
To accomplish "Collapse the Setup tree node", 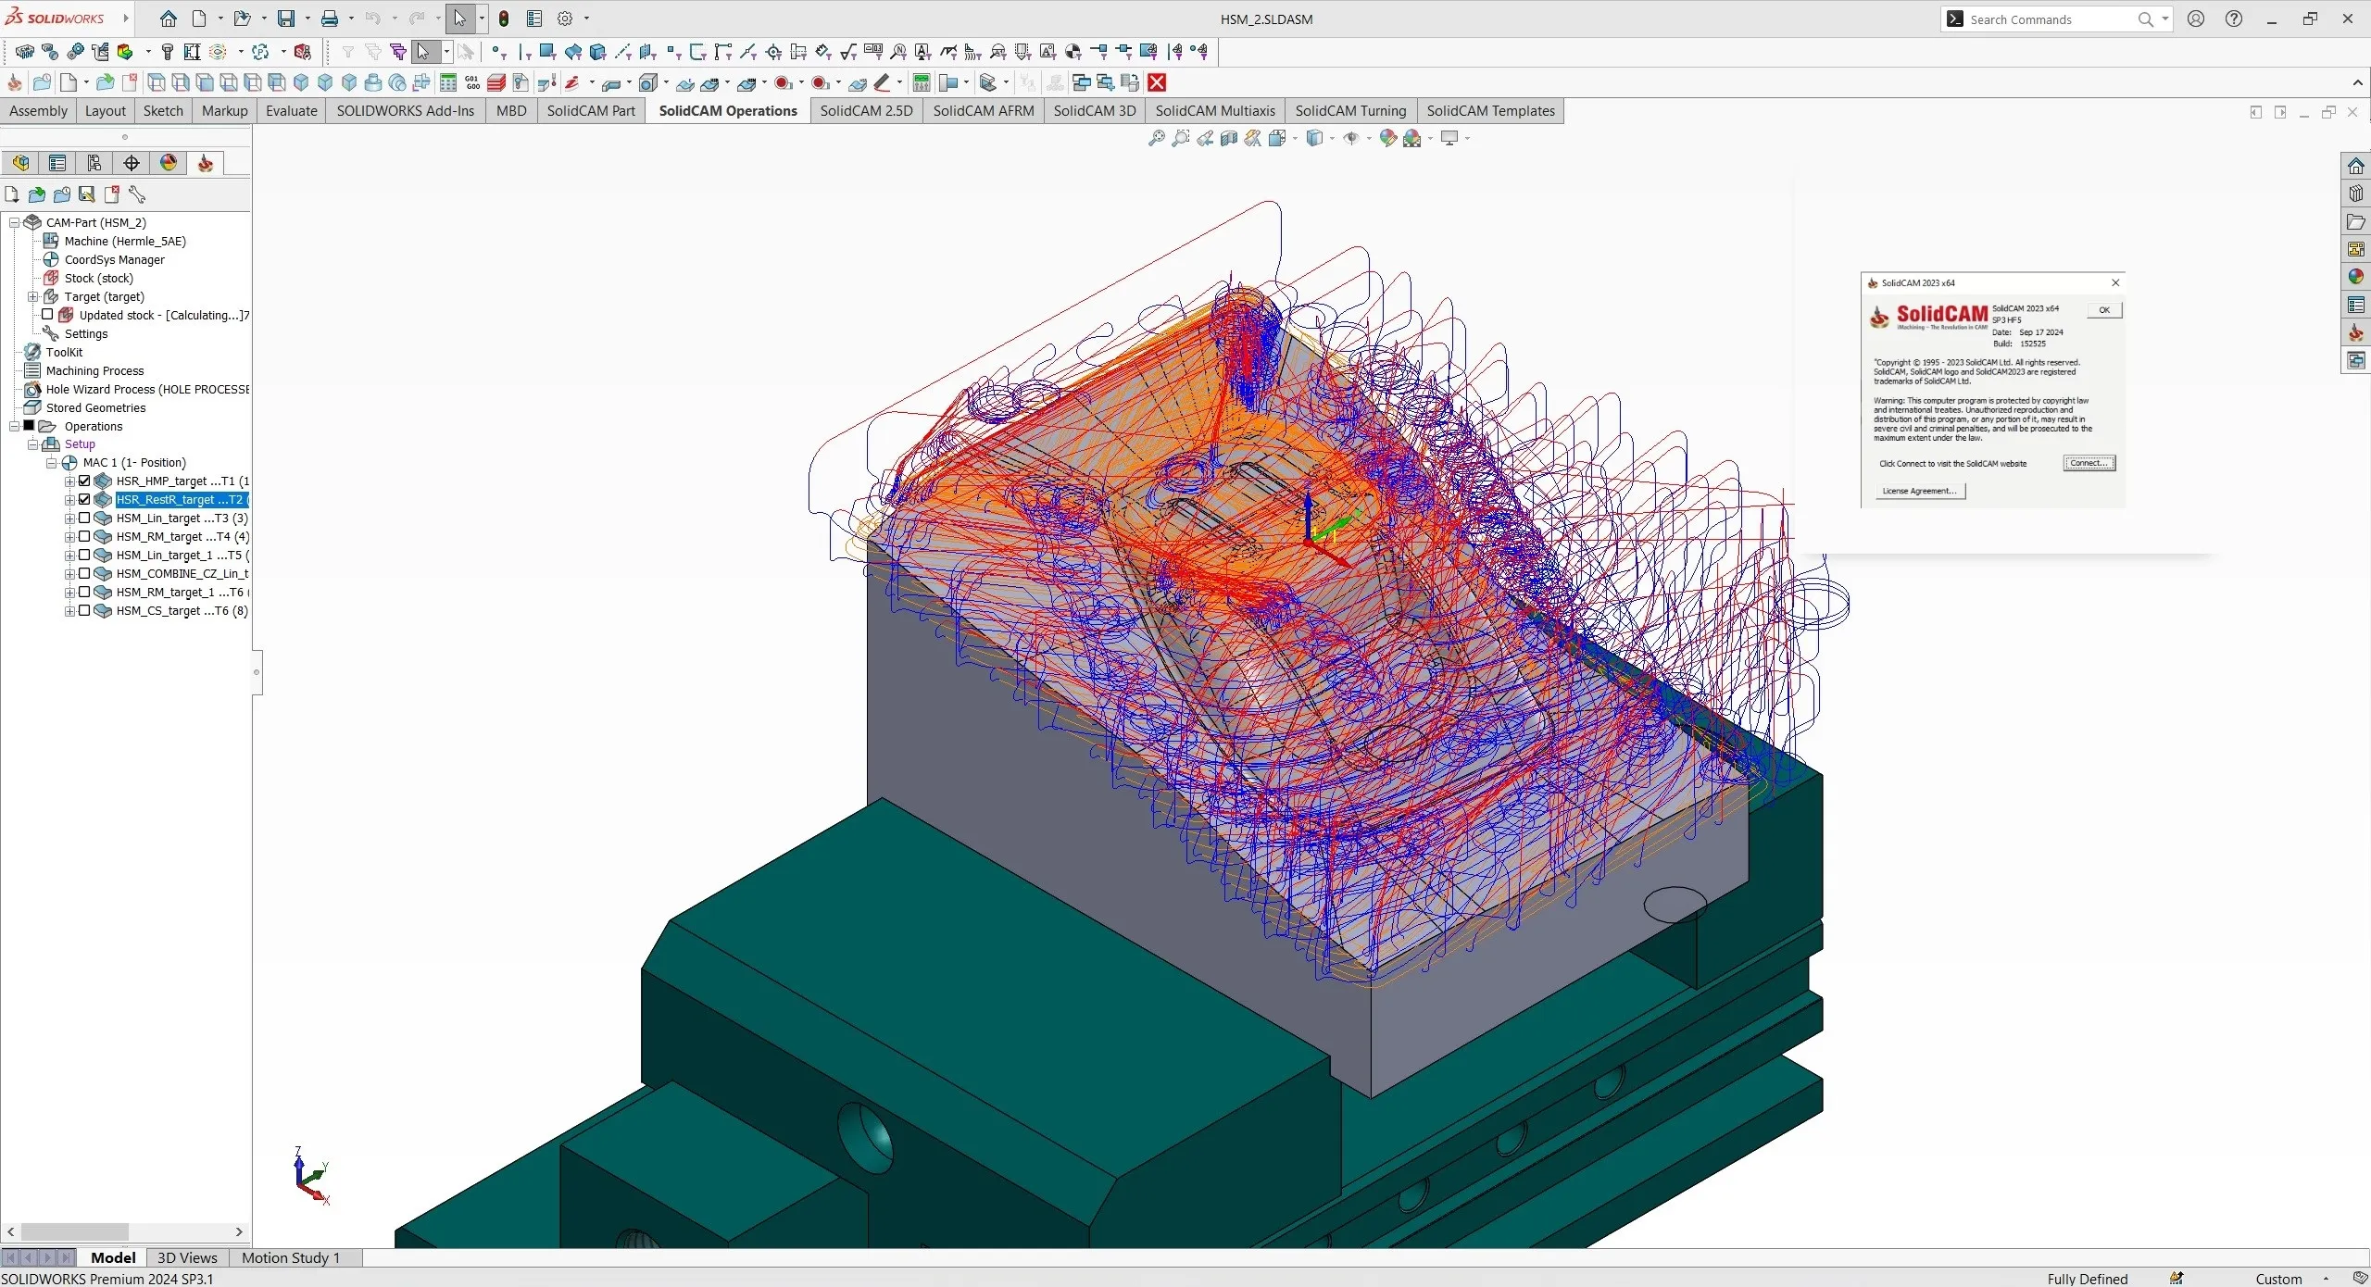I will pos(32,444).
